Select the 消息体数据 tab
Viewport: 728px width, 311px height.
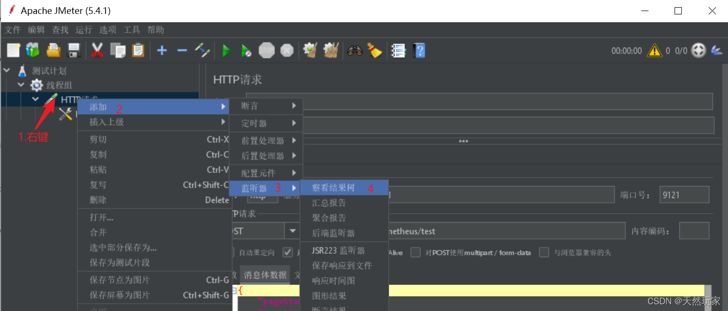pos(265,275)
